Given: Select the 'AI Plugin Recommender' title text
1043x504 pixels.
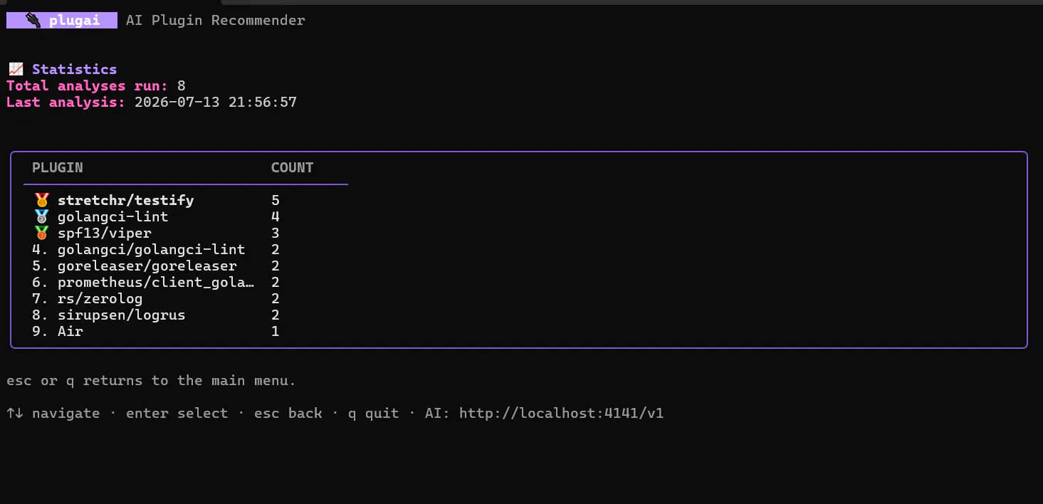Looking at the screenshot, I should pos(216,21).
